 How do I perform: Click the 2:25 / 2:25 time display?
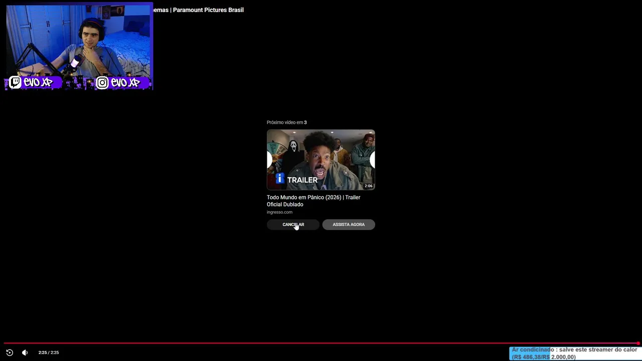point(49,352)
